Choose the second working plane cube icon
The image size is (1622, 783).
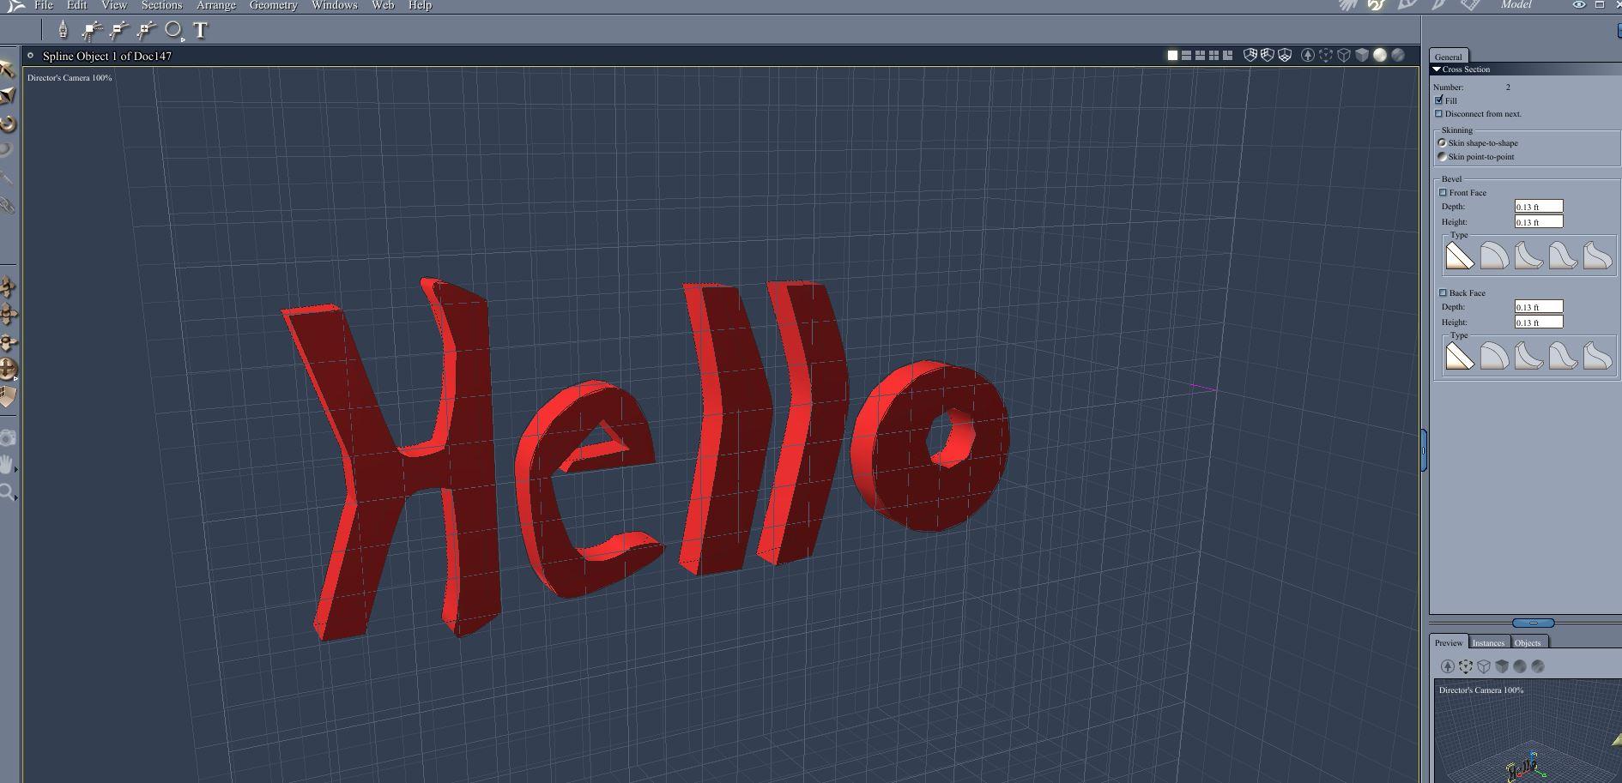tap(1268, 55)
